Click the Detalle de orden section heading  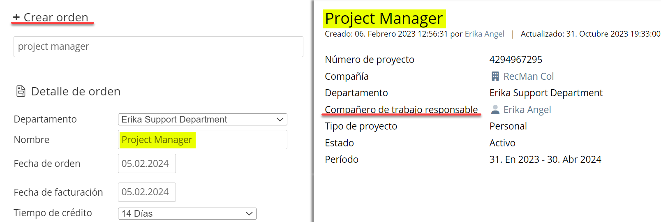click(x=76, y=91)
